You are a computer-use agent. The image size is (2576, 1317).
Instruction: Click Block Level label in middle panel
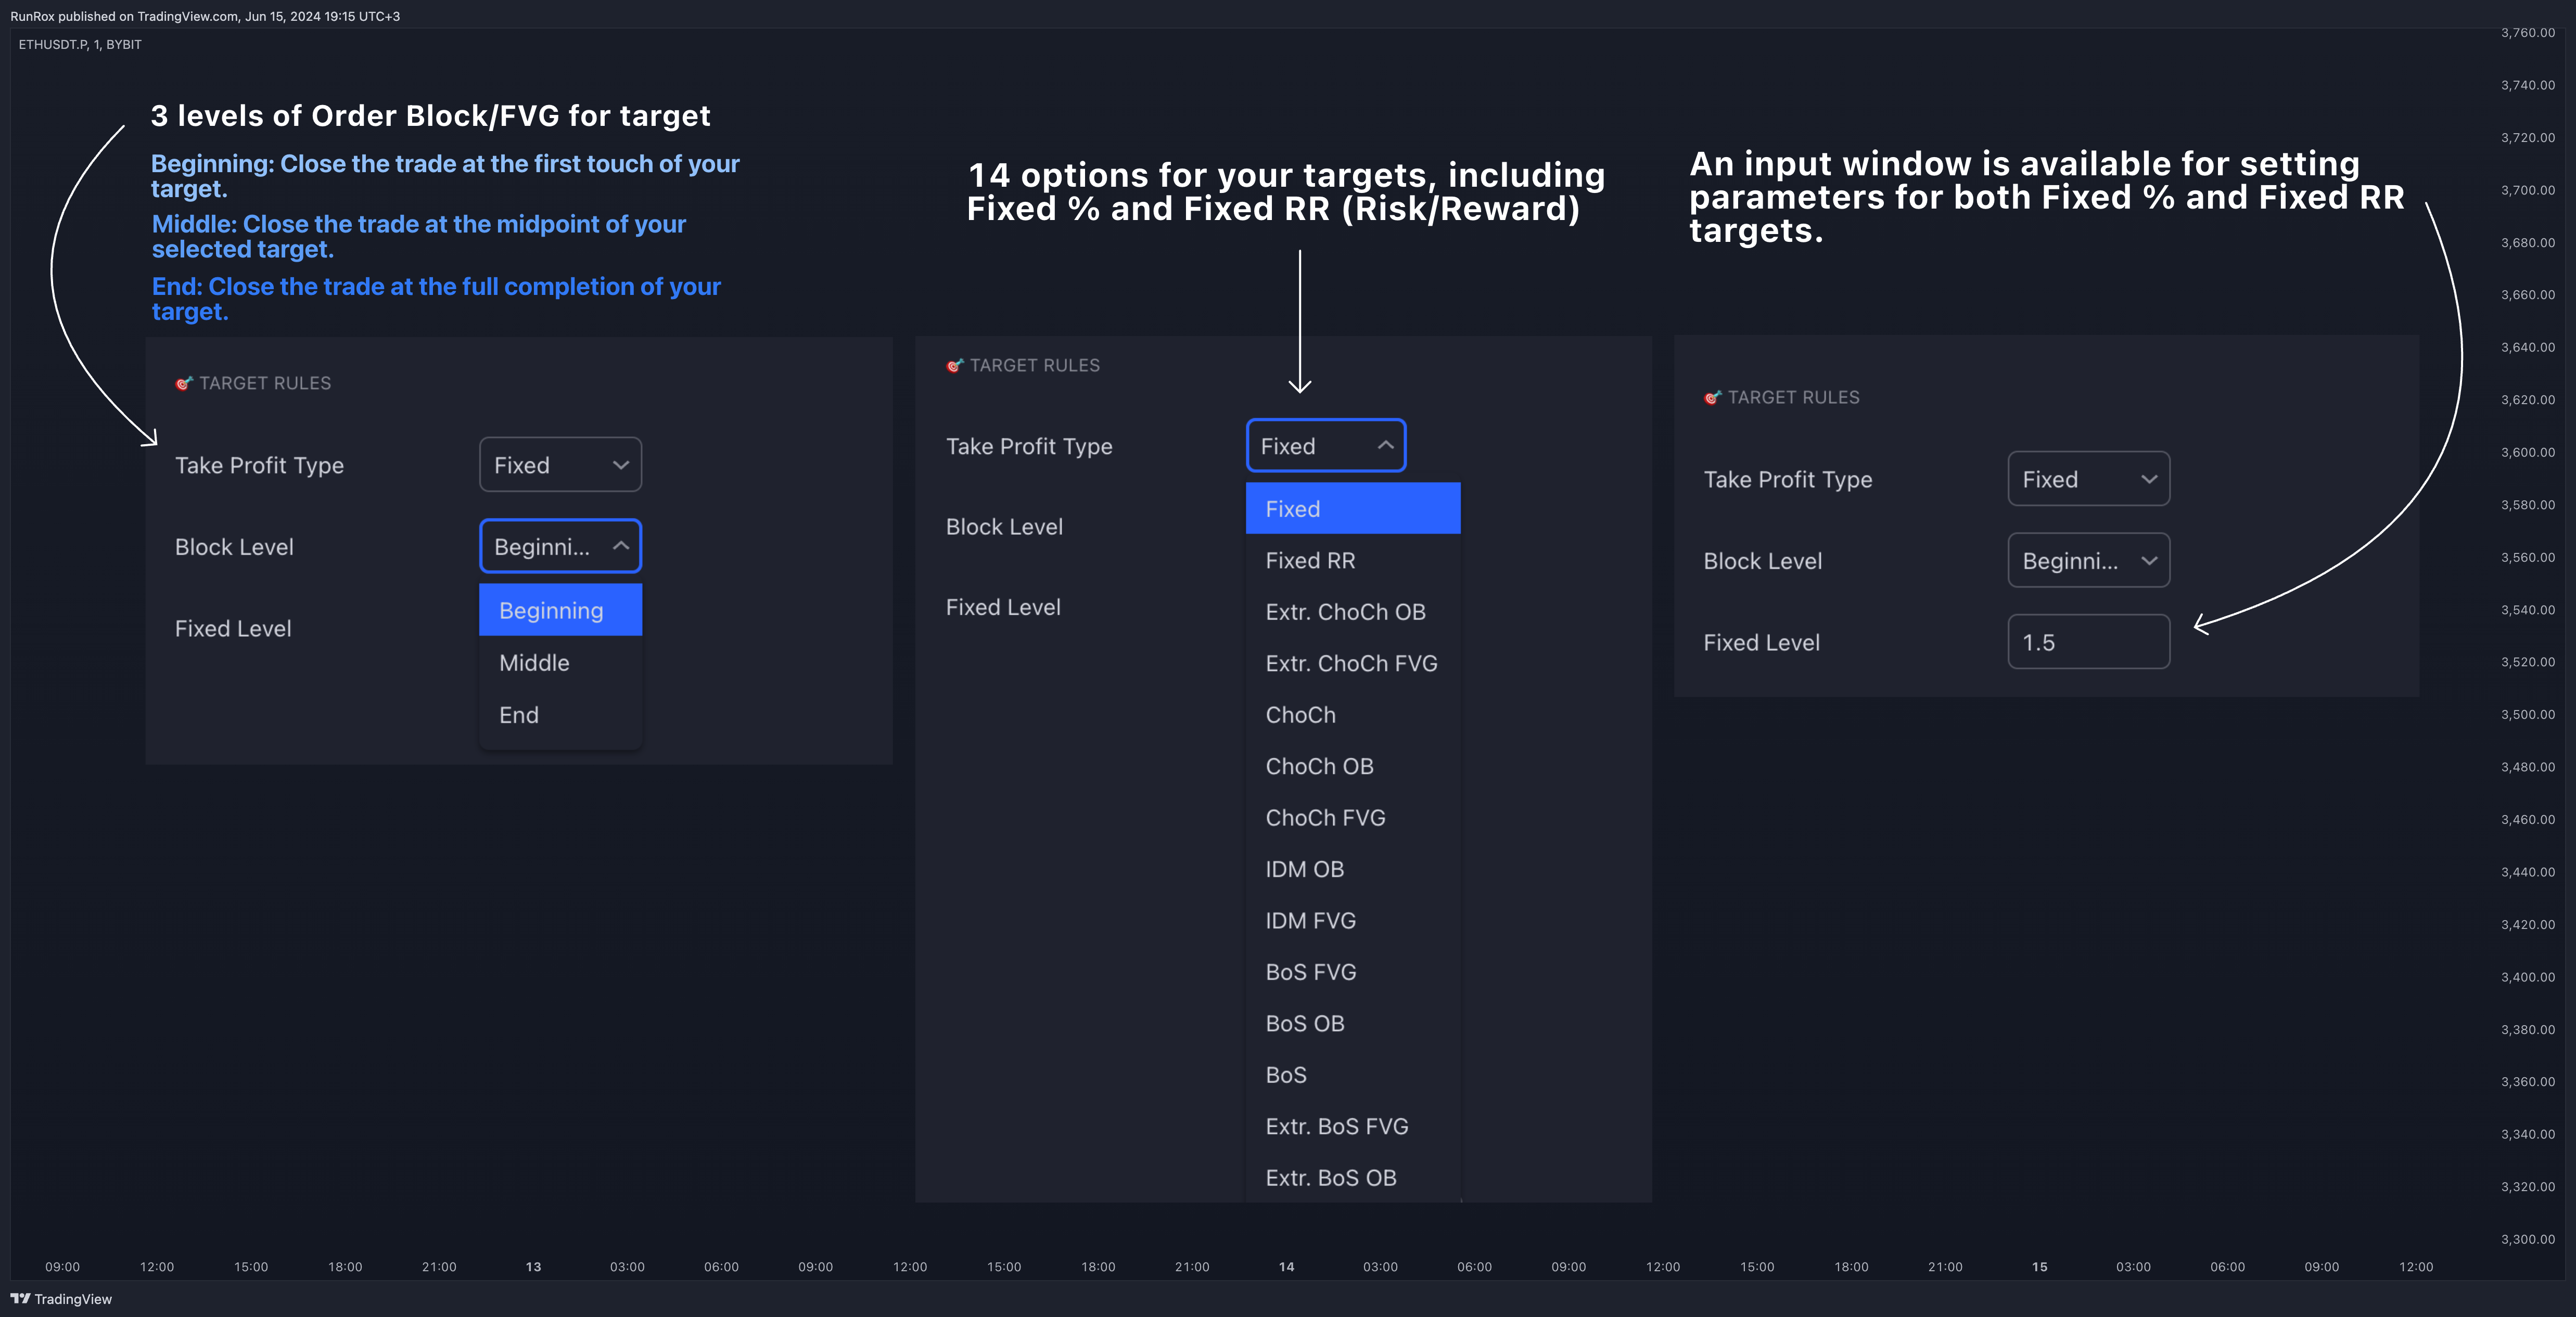(x=1004, y=526)
